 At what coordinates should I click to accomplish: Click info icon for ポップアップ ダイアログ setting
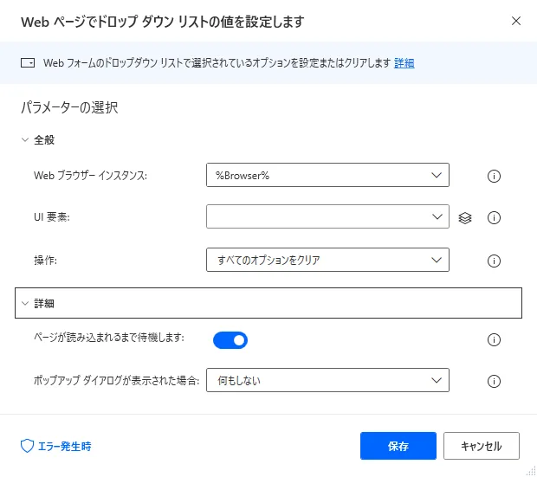point(495,381)
